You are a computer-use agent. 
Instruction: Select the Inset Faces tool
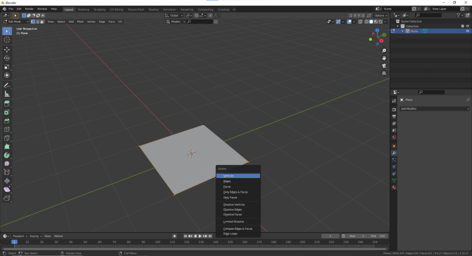tap(7, 113)
